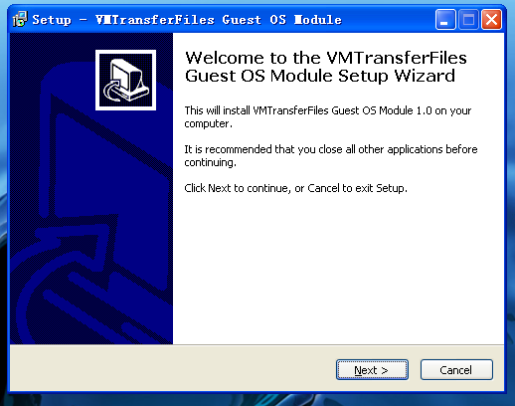Click the "This will install VMTransferFiles" paragraph
Viewport: 515px width, 406px height.
[328, 116]
